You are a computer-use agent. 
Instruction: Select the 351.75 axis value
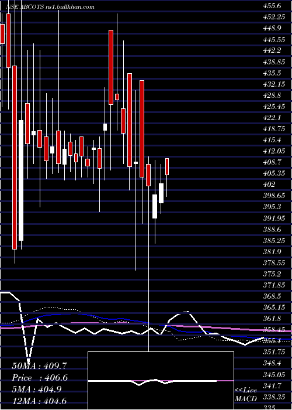click(273, 352)
